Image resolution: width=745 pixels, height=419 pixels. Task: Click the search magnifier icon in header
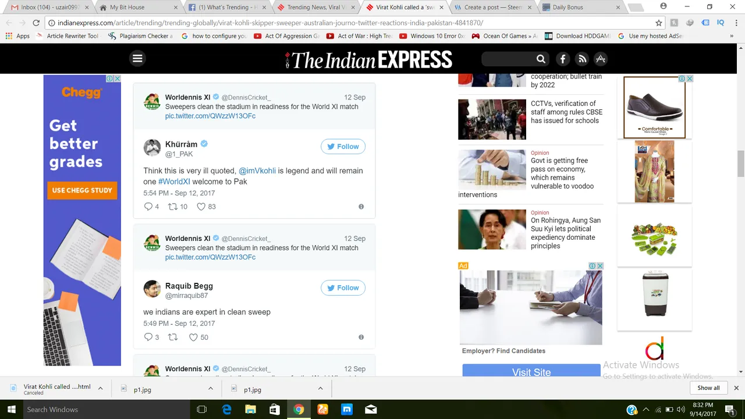coord(541,59)
